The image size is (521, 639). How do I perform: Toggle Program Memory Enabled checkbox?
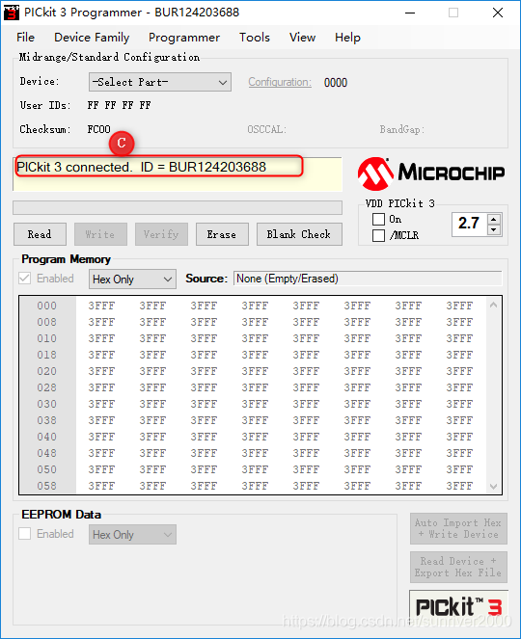(x=25, y=279)
